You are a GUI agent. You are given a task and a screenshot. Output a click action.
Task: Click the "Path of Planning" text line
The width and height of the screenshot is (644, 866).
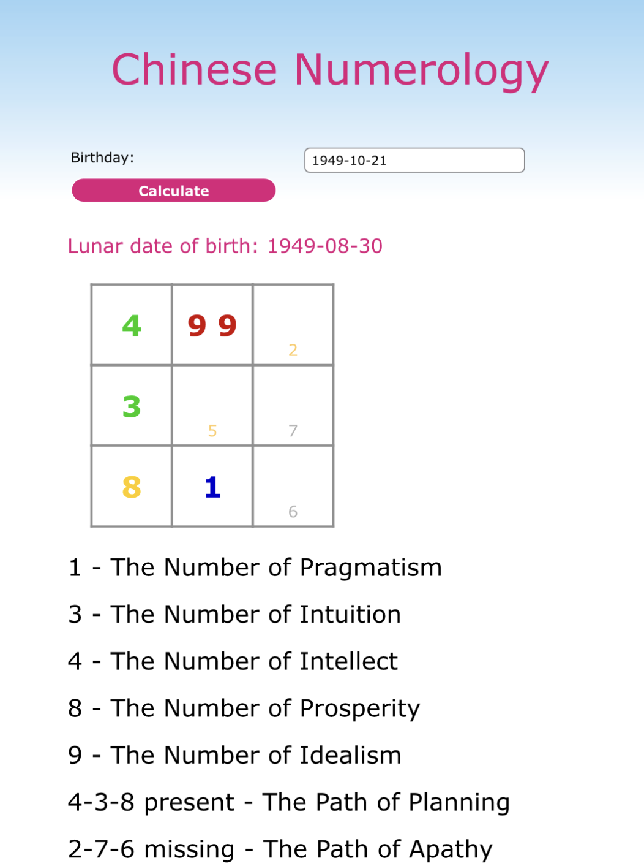[289, 802]
